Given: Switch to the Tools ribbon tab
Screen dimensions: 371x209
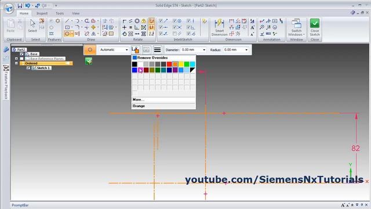Looking at the screenshot, I should [x=60, y=13].
